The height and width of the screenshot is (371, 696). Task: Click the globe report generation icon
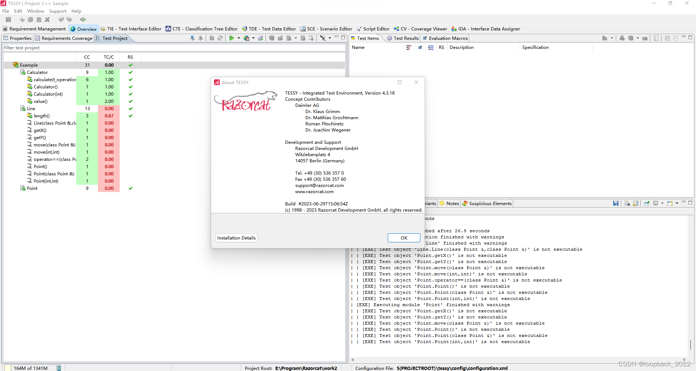247,38
